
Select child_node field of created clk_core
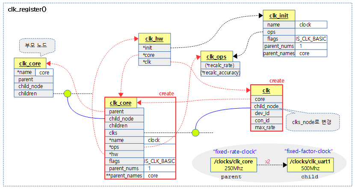click(124, 118)
